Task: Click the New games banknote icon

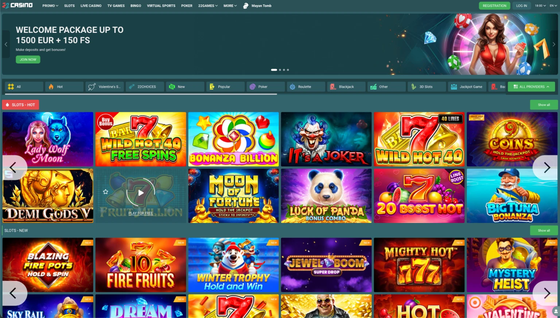Action: [172, 86]
